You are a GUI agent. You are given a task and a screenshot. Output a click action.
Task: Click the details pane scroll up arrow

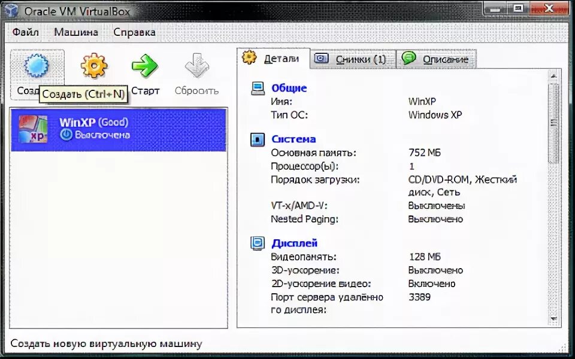(553, 76)
